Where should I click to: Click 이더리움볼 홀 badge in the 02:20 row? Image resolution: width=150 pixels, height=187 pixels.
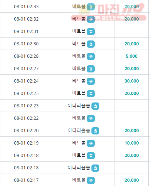pyautogui.click(x=95, y=131)
